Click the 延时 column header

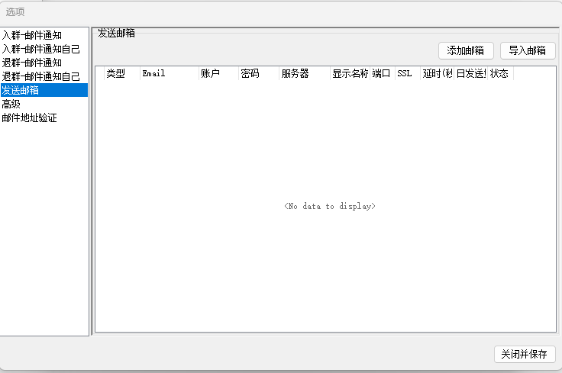tap(437, 74)
